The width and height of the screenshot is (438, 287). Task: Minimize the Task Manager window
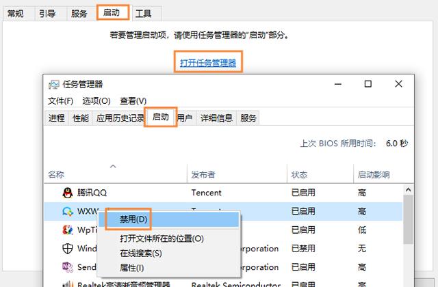tap(338, 84)
